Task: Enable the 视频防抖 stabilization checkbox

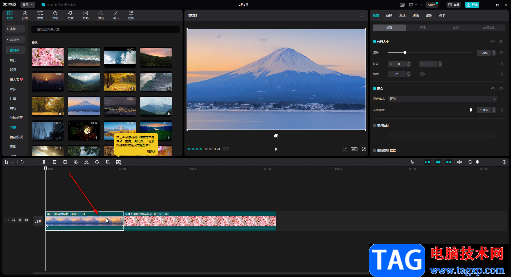Action: (x=374, y=126)
